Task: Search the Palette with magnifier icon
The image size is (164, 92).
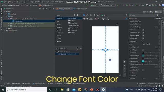Action: coord(74,15)
